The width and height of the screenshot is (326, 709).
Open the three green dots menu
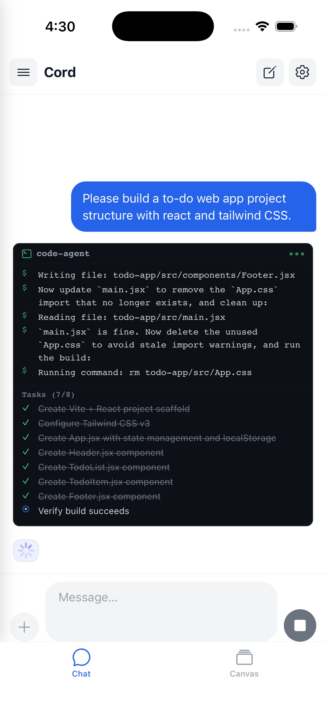[297, 254]
